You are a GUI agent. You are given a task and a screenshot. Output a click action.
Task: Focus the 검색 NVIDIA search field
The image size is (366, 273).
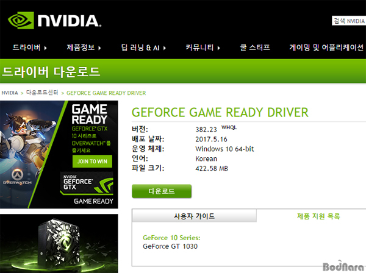[349, 21]
